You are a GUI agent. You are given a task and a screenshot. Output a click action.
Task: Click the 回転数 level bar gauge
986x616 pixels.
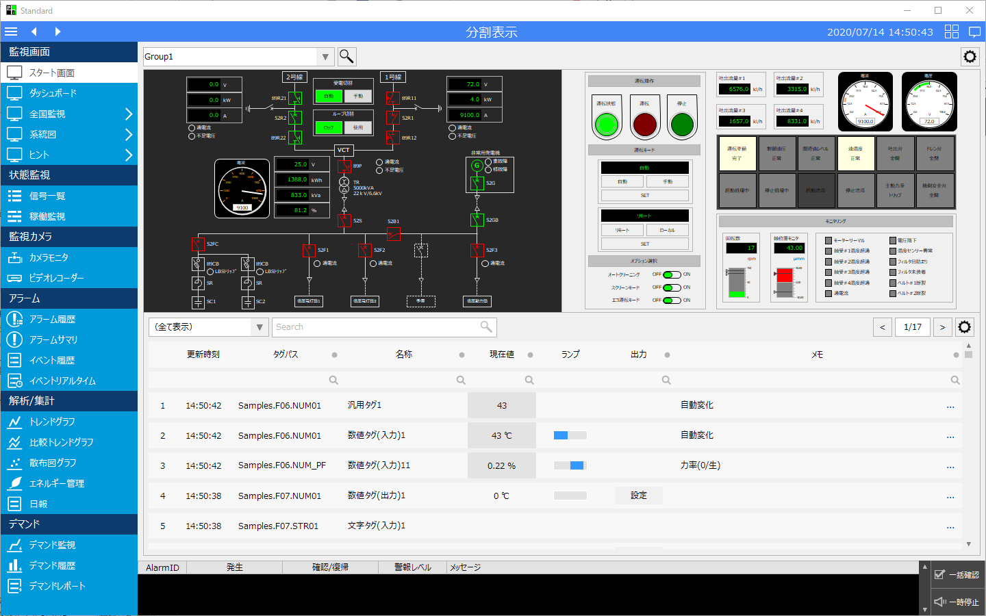point(736,283)
